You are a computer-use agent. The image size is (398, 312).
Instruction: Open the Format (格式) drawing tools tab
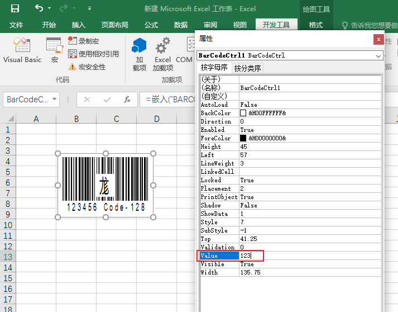pos(316,25)
